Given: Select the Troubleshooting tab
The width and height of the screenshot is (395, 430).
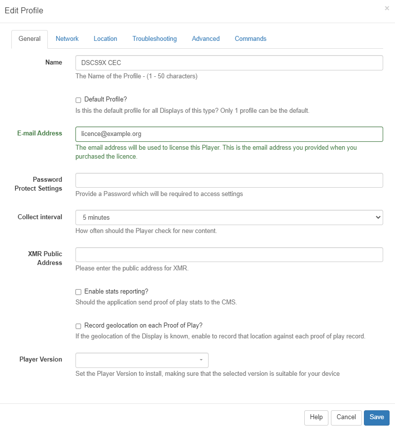Looking at the screenshot, I should pyautogui.click(x=154, y=39).
